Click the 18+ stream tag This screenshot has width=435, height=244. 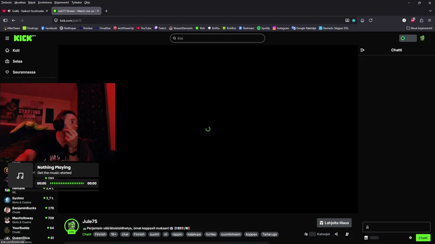point(114,234)
